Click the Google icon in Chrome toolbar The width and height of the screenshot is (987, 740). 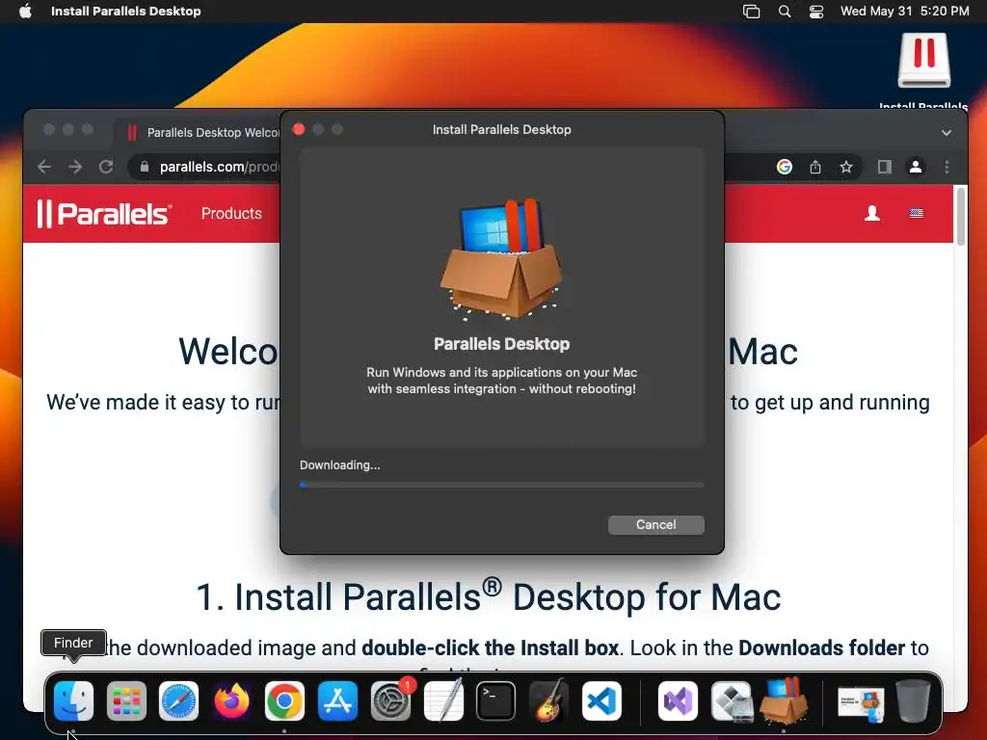(785, 167)
